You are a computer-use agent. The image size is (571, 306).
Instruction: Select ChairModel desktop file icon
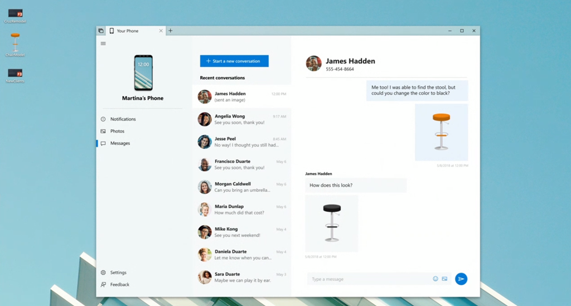tap(15, 45)
